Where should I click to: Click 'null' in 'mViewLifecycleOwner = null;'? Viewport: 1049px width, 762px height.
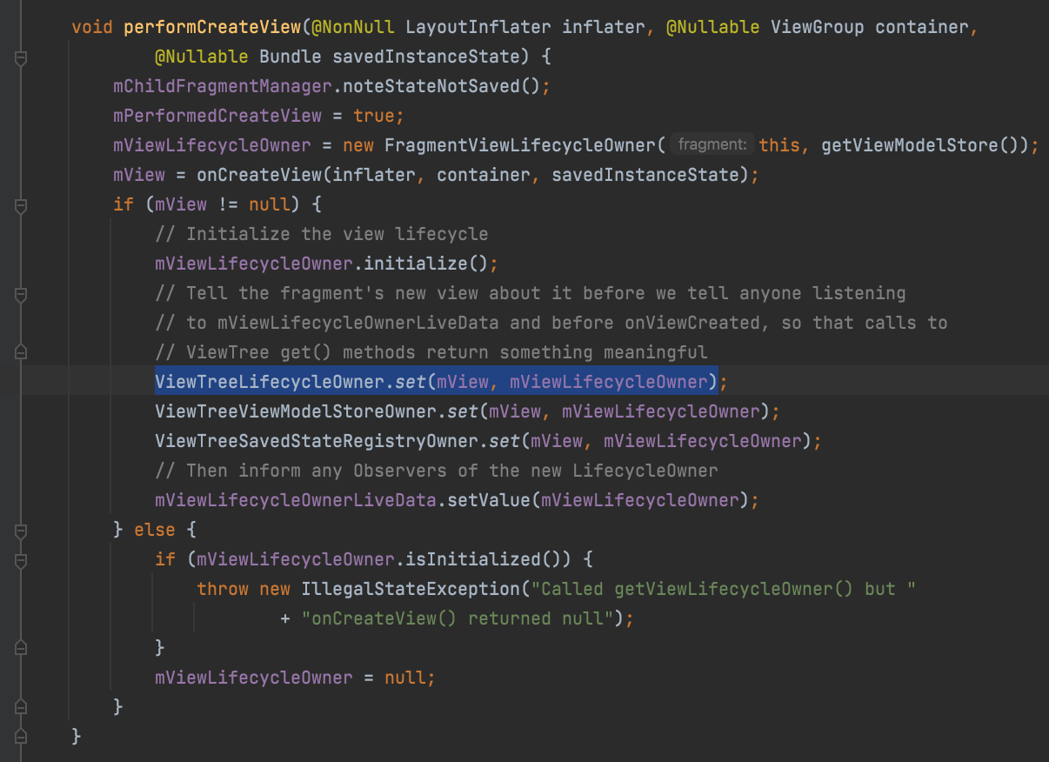(404, 678)
